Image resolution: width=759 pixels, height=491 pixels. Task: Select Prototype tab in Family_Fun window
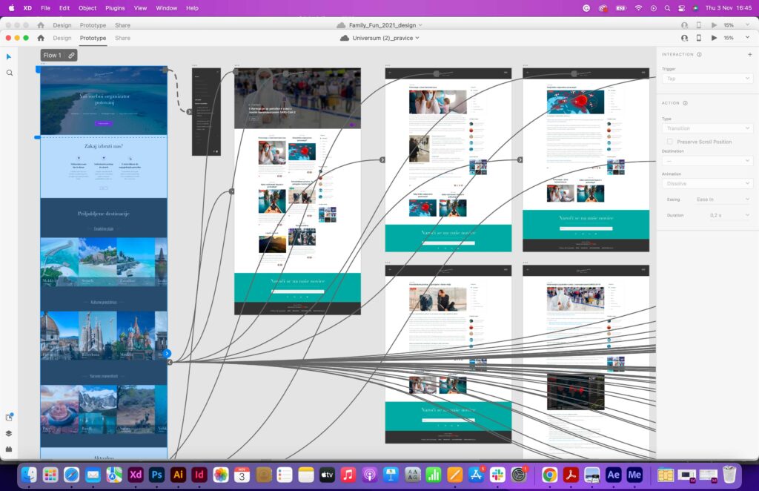click(93, 25)
